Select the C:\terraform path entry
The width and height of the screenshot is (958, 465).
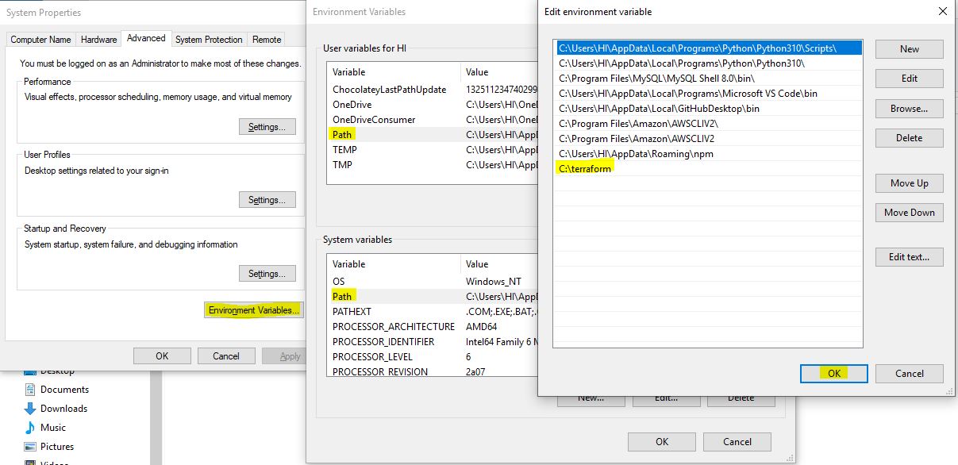tap(586, 169)
